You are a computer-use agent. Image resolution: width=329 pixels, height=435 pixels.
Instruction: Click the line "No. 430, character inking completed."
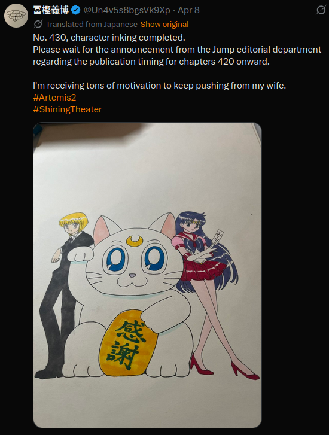(x=109, y=38)
